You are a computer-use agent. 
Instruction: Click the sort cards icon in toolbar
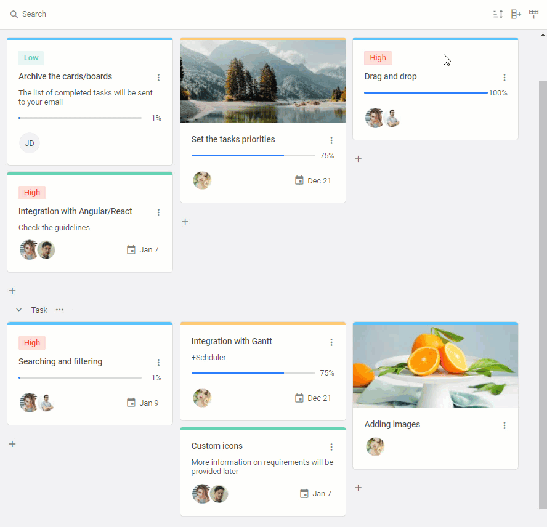[498, 14]
